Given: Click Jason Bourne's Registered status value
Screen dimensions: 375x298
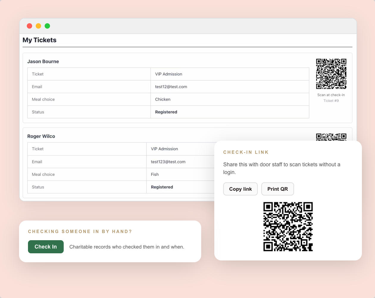Looking at the screenshot, I should pyautogui.click(x=166, y=112).
